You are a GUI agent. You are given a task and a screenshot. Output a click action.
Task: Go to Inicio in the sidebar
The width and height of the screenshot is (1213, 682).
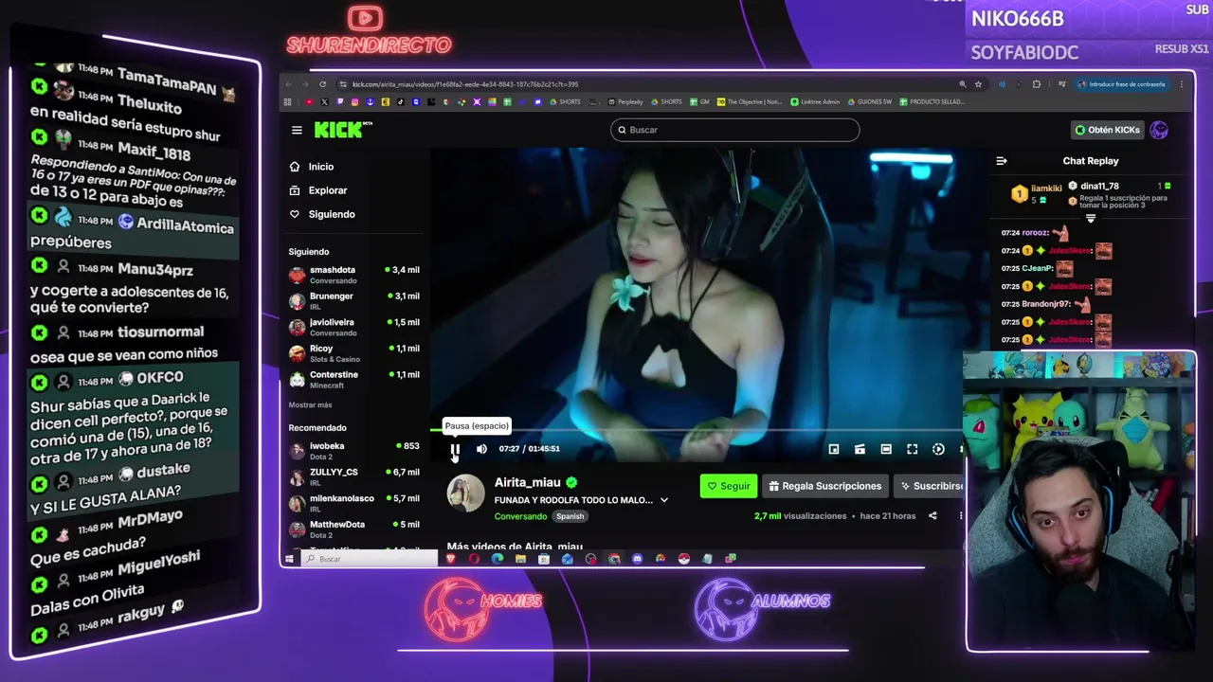click(313, 167)
